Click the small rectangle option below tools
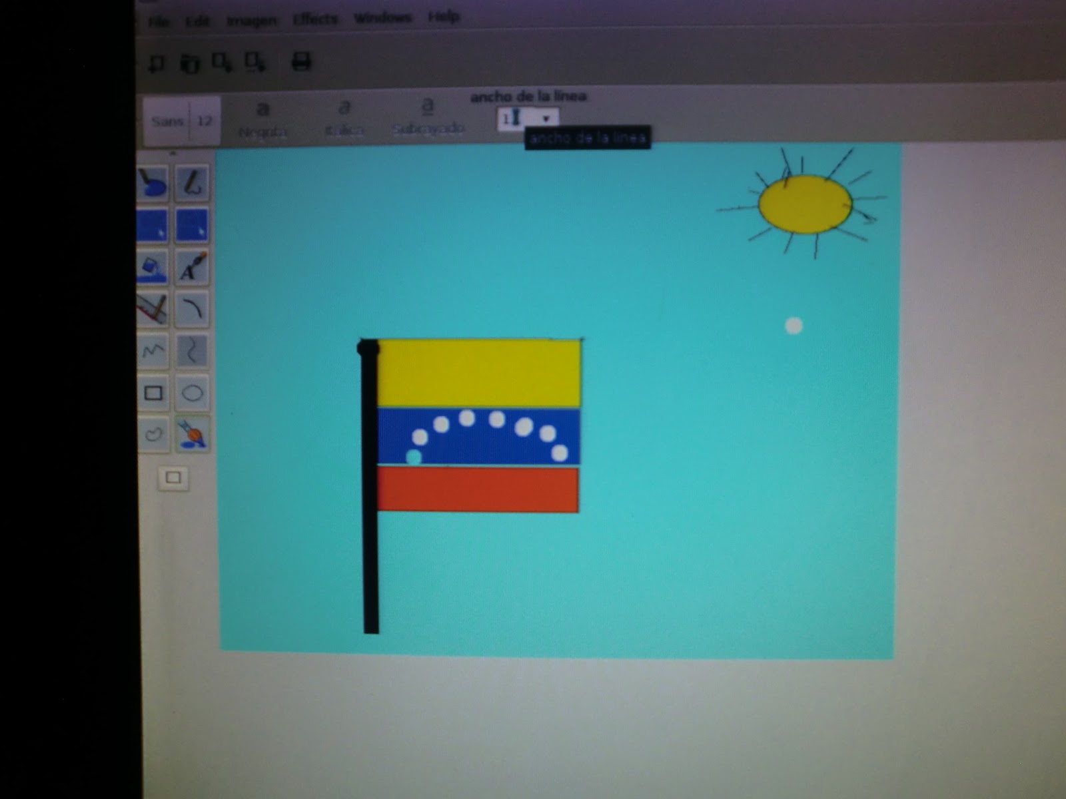The height and width of the screenshot is (799, 1066). point(173,477)
